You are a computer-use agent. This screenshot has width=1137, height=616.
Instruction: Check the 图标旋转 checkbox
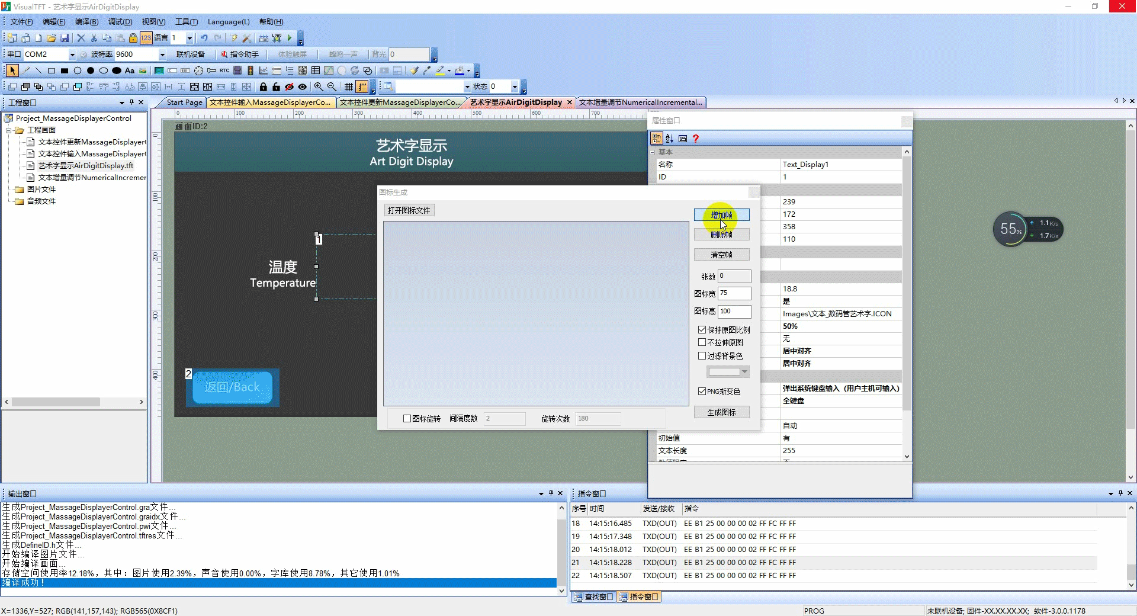tap(407, 418)
